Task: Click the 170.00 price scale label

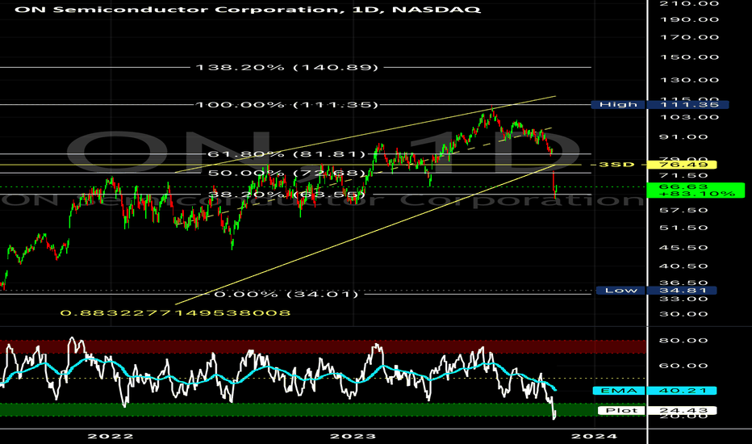Action: pyautogui.click(x=689, y=37)
